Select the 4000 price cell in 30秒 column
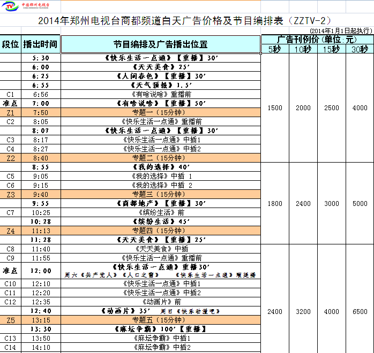This screenshot has width=374, height=353. tap(360, 108)
